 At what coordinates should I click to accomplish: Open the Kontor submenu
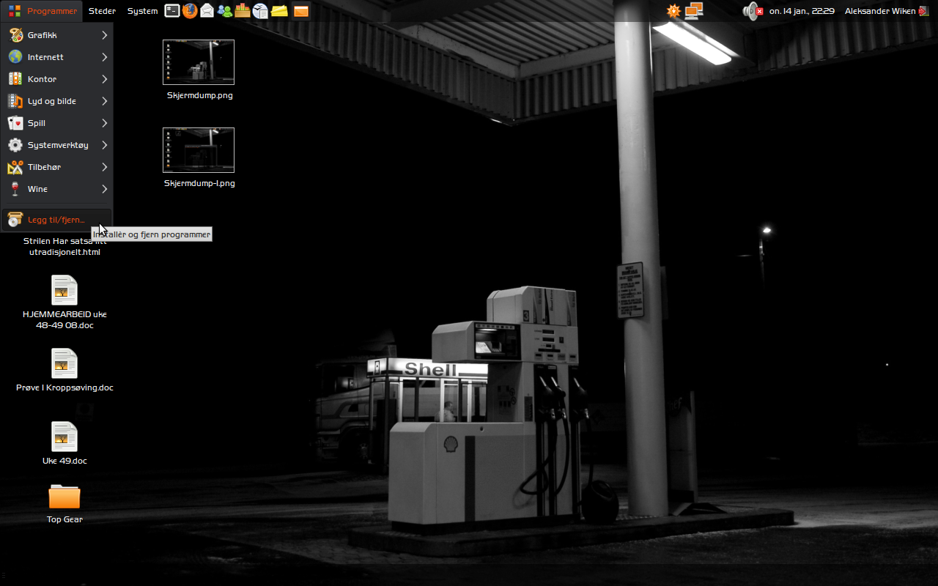[57, 79]
